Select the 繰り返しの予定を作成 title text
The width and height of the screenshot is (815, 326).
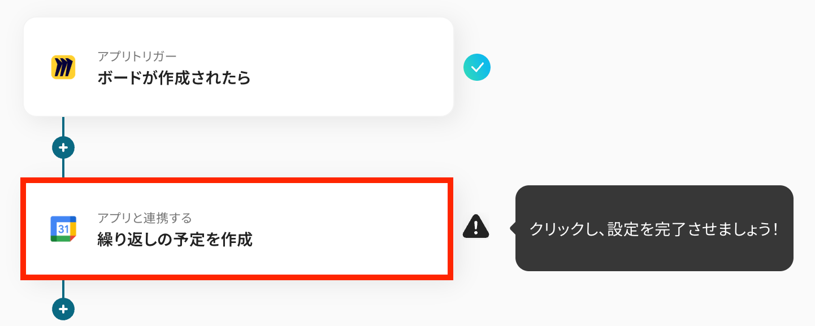175,240
